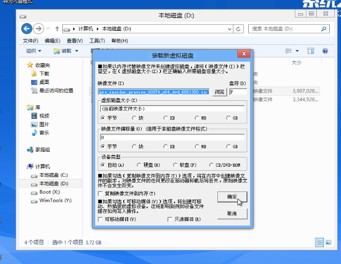Enable 复制映像文件到内存 checkbox
341x264 pixels.
pyautogui.click(x=101, y=192)
